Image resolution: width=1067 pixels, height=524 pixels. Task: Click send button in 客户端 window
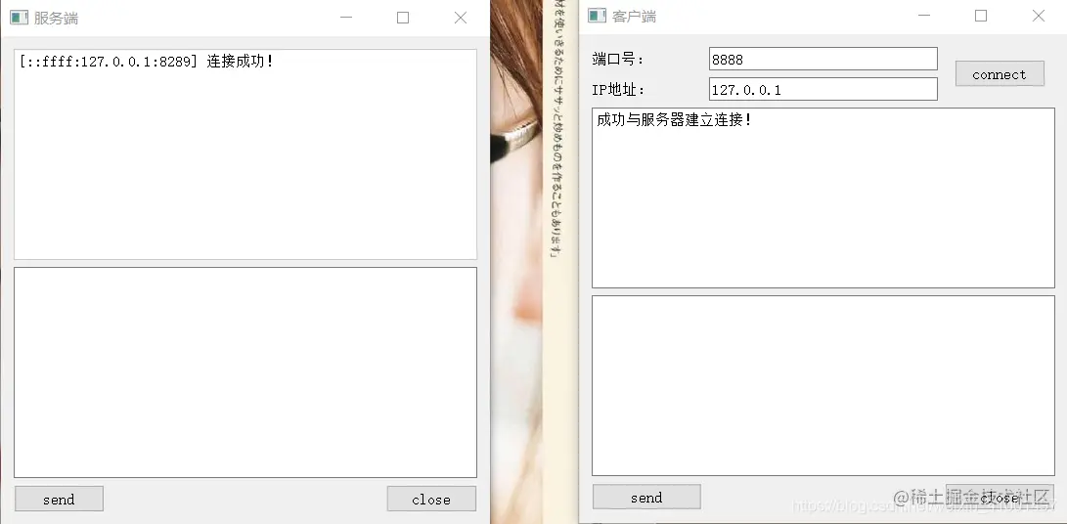(x=646, y=497)
